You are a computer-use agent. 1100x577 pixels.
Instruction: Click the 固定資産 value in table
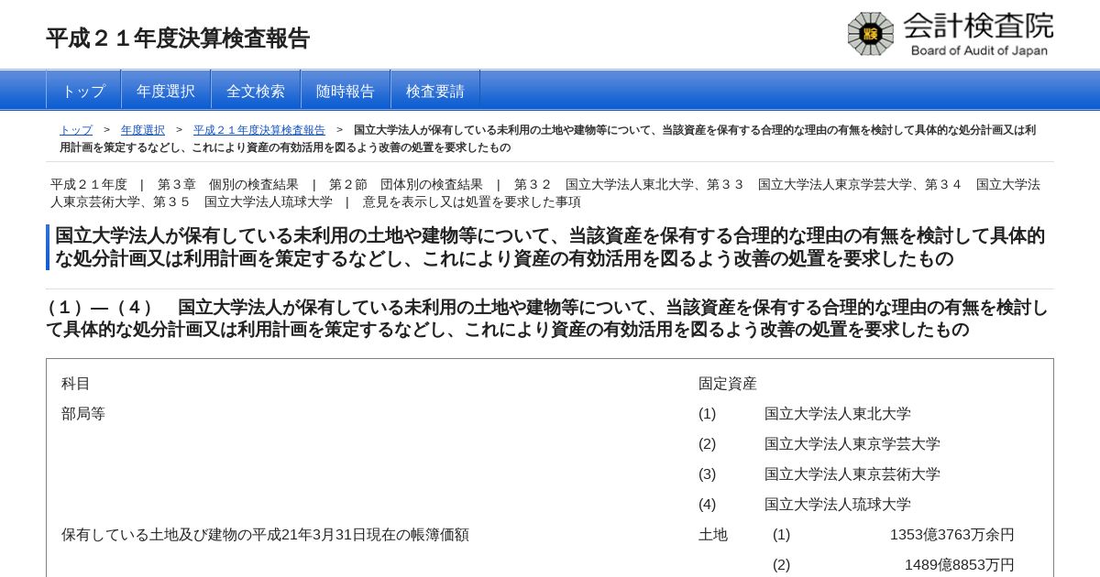point(728,384)
